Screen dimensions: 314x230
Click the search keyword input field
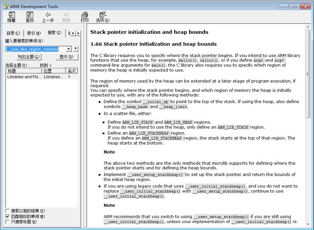36,49
